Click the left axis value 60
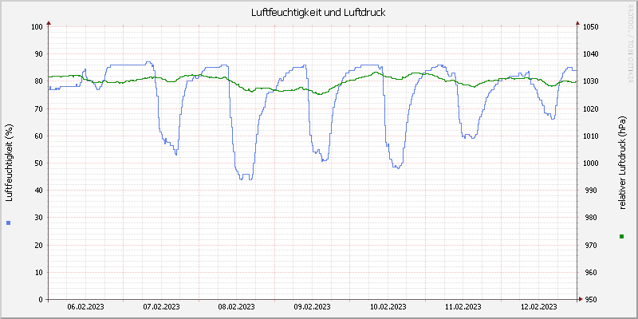 tap(38, 136)
